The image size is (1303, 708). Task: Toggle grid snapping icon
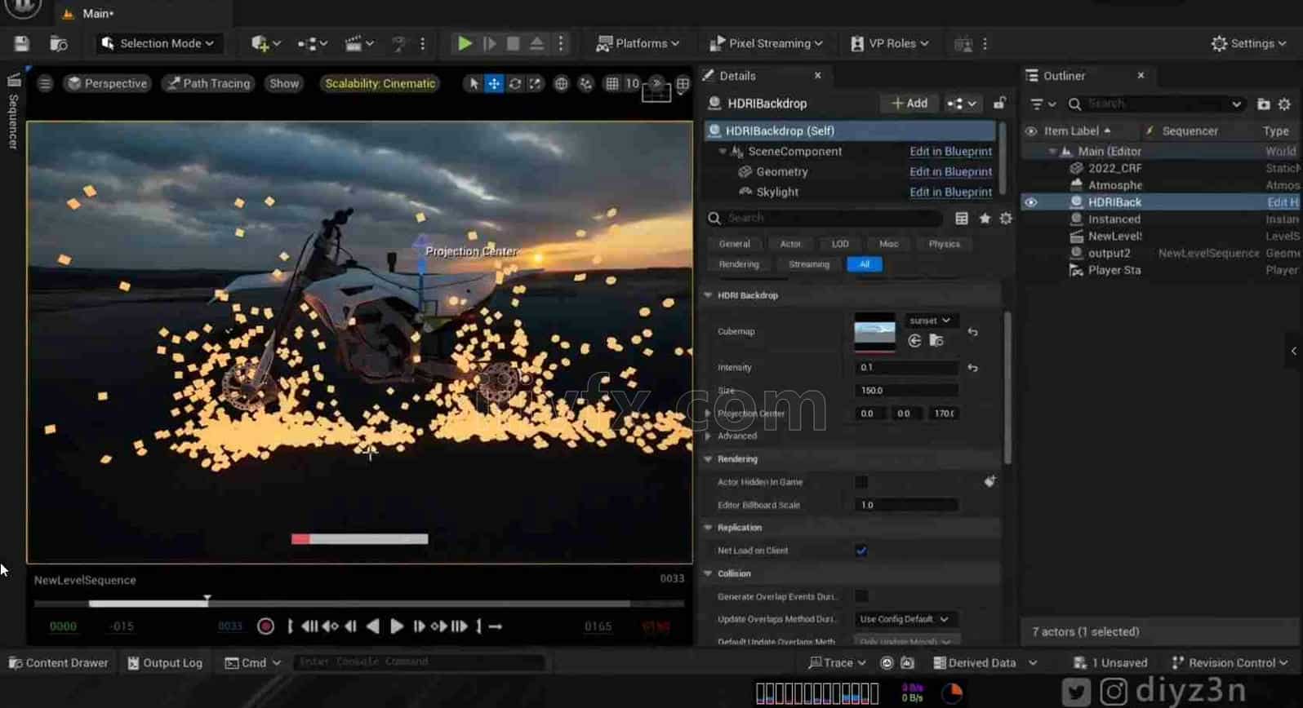[x=611, y=83]
